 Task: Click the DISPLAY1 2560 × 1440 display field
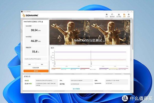46,84
